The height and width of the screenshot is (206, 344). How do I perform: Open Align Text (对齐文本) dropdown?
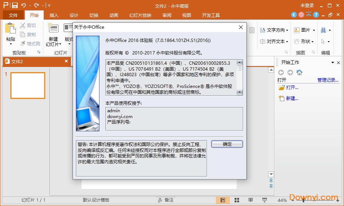(x=274, y=42)
